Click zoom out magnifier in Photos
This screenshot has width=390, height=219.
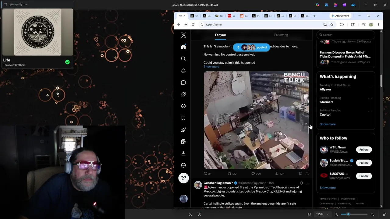pos(336,214)
